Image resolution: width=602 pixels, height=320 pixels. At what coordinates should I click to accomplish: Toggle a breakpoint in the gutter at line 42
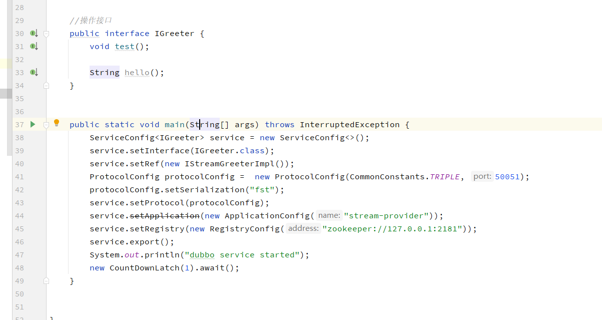(x=33, y=189)
